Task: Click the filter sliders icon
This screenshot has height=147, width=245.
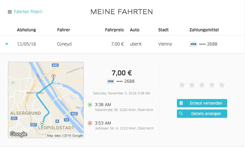Action: tap(10, 12)
